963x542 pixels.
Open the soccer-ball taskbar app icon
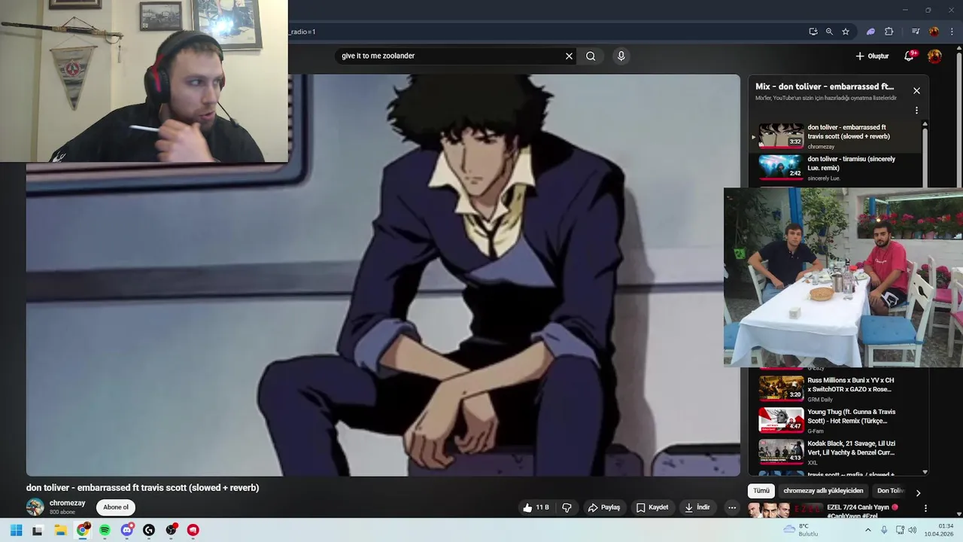click(172, 530)
